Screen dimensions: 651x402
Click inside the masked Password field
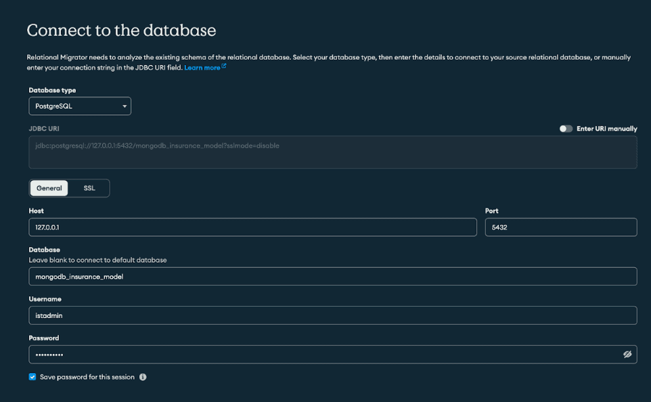[323, 355]
